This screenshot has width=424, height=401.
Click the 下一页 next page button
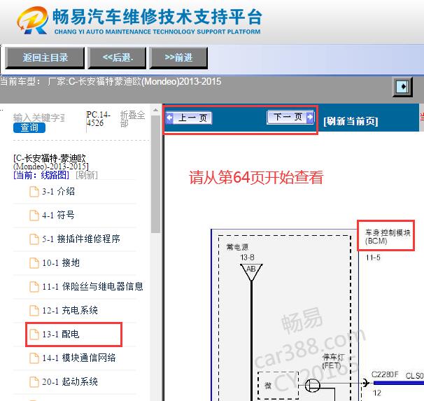290,117
